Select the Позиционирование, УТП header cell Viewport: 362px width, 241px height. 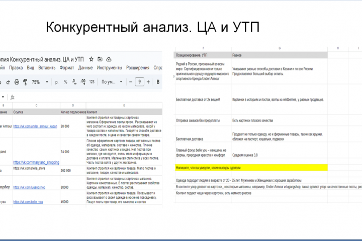click(203, 55)
